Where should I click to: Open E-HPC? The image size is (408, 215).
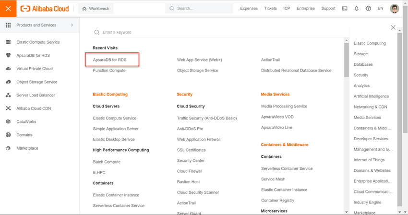coord(99,173)
